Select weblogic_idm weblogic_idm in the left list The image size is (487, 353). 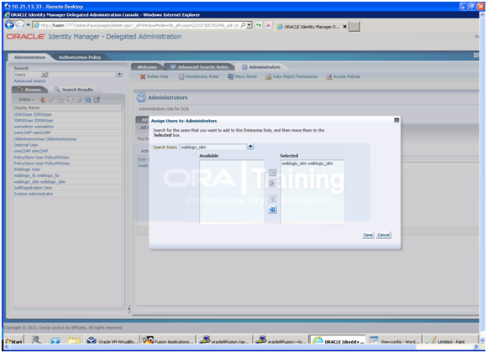click(x=39, y=182)
